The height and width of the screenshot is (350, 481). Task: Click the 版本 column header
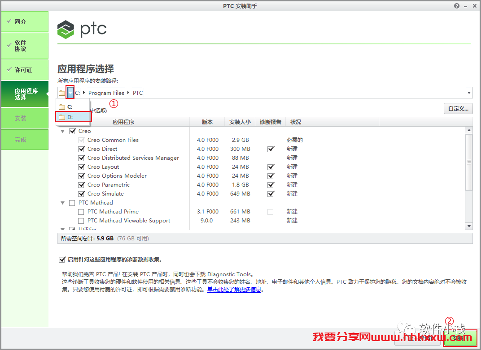tap(207, 122)
